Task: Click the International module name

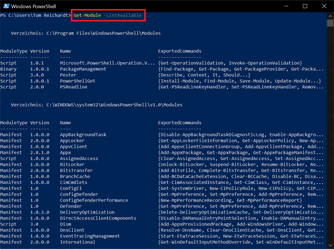Action: point(77,242)
